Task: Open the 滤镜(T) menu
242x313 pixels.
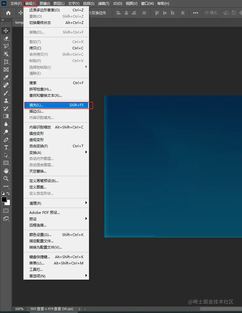Action: coord(104,4)
